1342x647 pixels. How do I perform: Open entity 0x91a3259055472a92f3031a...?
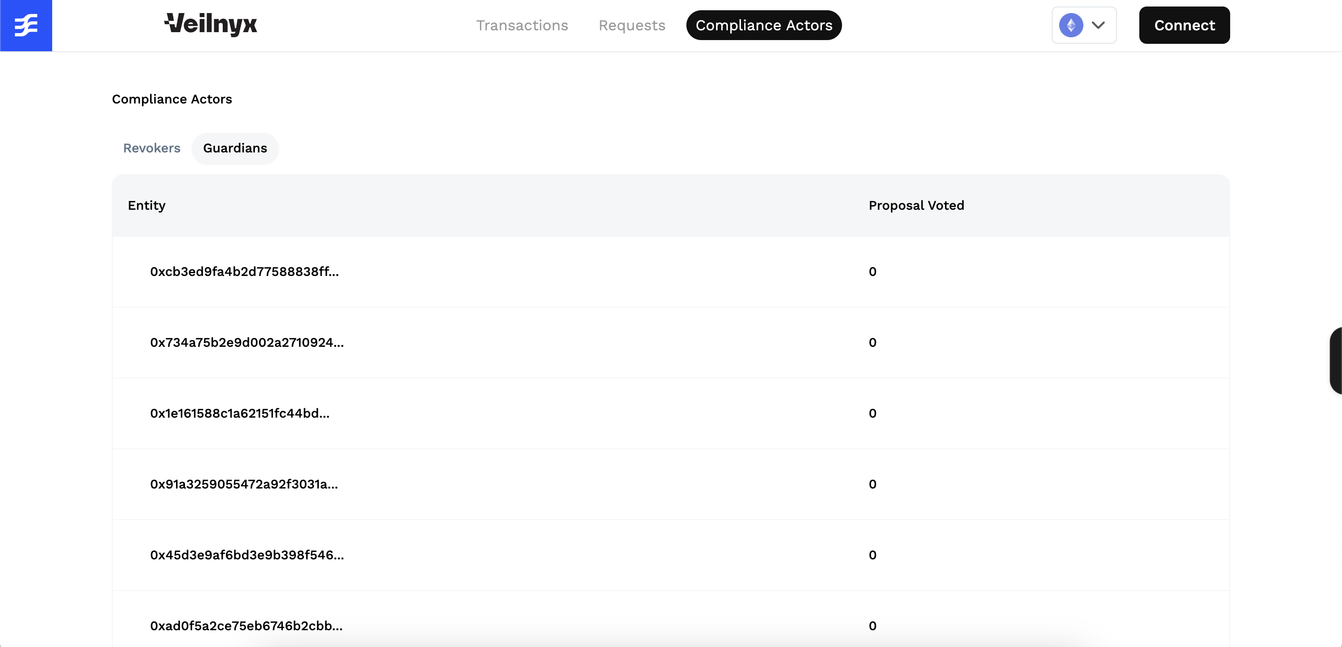tap(244, 484)
